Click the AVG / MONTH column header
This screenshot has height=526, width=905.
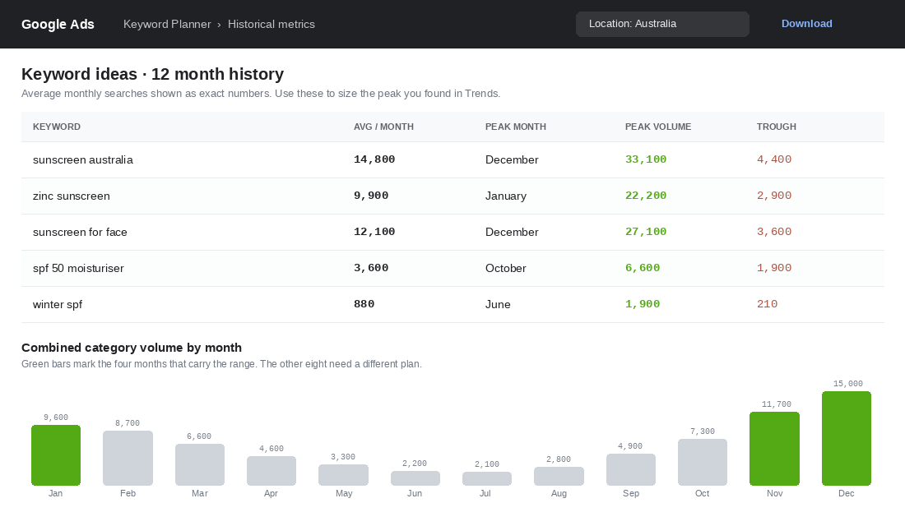click(383, 127)
